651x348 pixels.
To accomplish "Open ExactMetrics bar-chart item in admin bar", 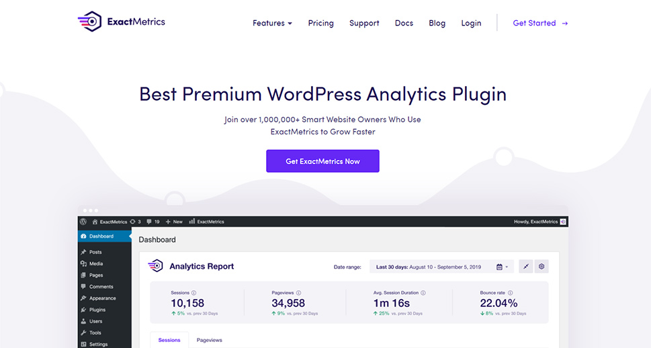I will (206, 222).
